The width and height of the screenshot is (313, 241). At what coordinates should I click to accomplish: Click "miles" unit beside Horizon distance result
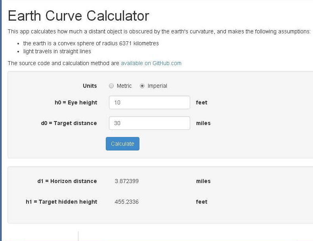coord(203,181)
